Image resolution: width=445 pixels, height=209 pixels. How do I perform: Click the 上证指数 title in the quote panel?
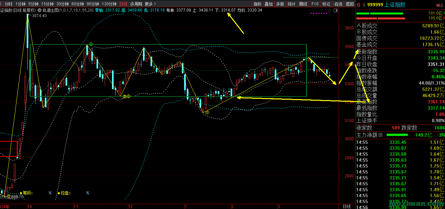[395, 5]
